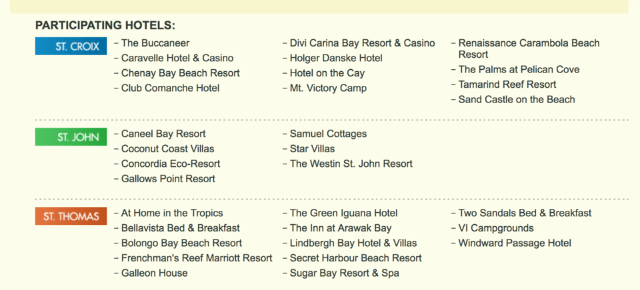
Task: Click the PARTICIPATING HOTELS heading
Action: (x=105, y=26)
